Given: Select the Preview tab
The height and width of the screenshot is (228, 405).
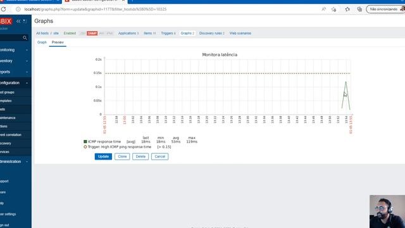Looking at the screenshot, I should (x=58, y=42).
